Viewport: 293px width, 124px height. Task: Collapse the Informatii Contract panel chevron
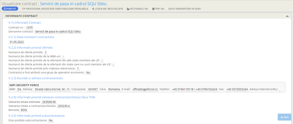pyautogui.click(x=287, y=16)
